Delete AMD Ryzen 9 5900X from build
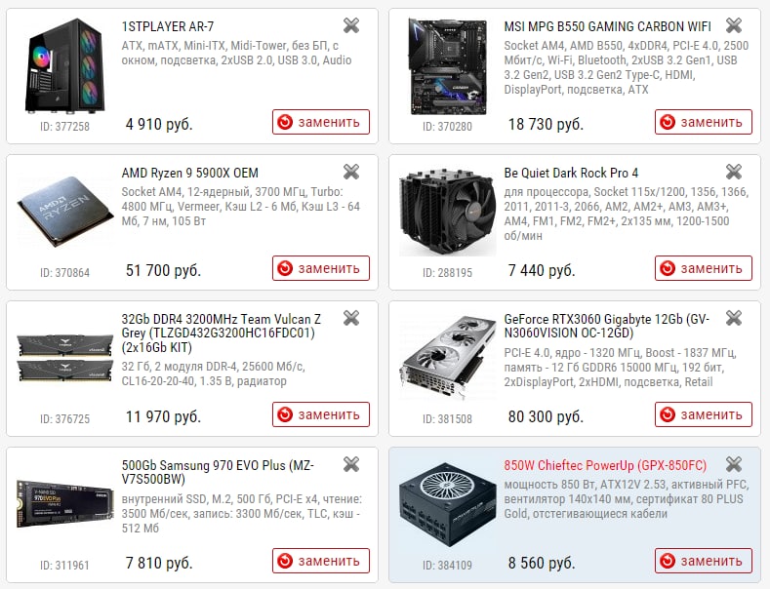Screen dimensions: 770x589 click(x=351, y=172)
